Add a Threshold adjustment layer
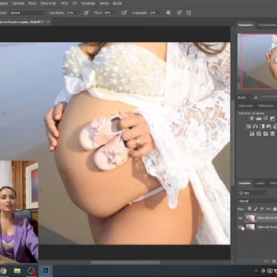 coord(265,134)
